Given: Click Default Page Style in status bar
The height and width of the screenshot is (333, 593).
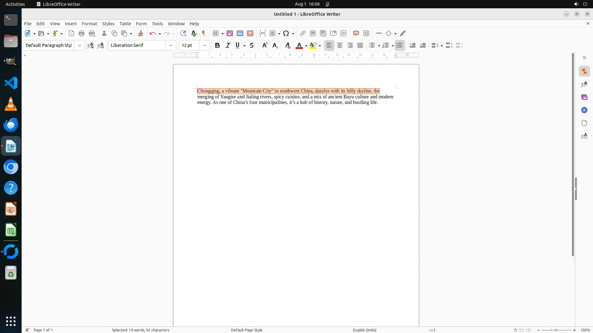Looking at the screenshot, I should pyautogui.click(x=246, y=330).
